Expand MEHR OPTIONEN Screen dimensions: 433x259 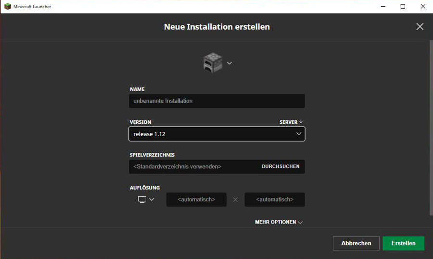[279, 223]
